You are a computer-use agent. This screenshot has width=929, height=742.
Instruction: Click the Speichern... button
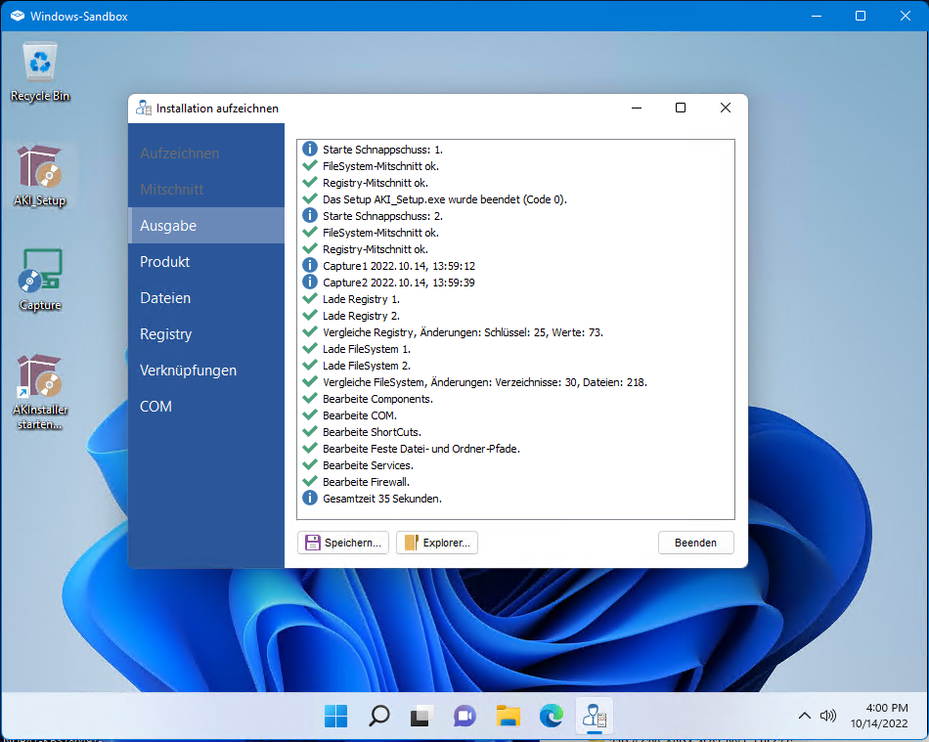pos(343,543)
